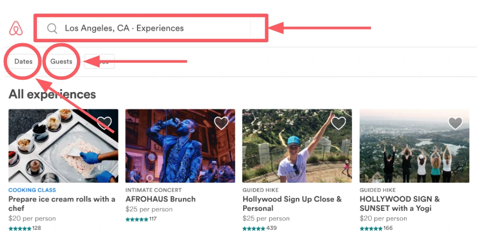Viewport: 477px width, 235px height.
Task: Open the partially hidden third filter button
Action: (x=99, y=62)
